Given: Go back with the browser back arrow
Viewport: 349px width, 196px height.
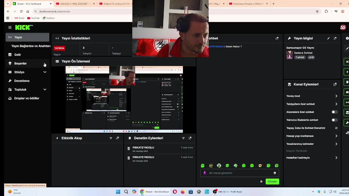Looking at the screenshot, I should pyautogui.click(x=8, y=11).
